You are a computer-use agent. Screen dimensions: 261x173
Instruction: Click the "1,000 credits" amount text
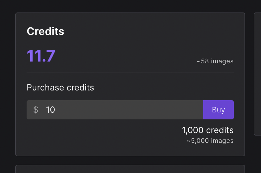coord(208,130)
